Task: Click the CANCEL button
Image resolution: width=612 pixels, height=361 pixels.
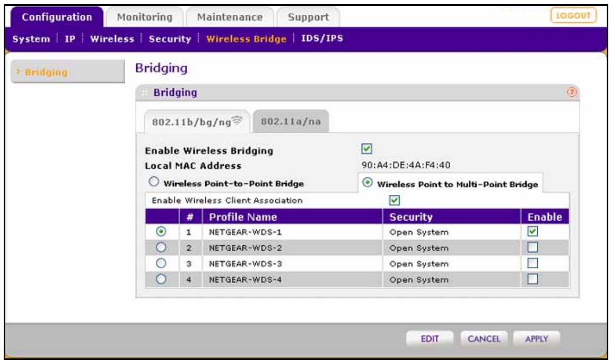Action: coord(484,339)
